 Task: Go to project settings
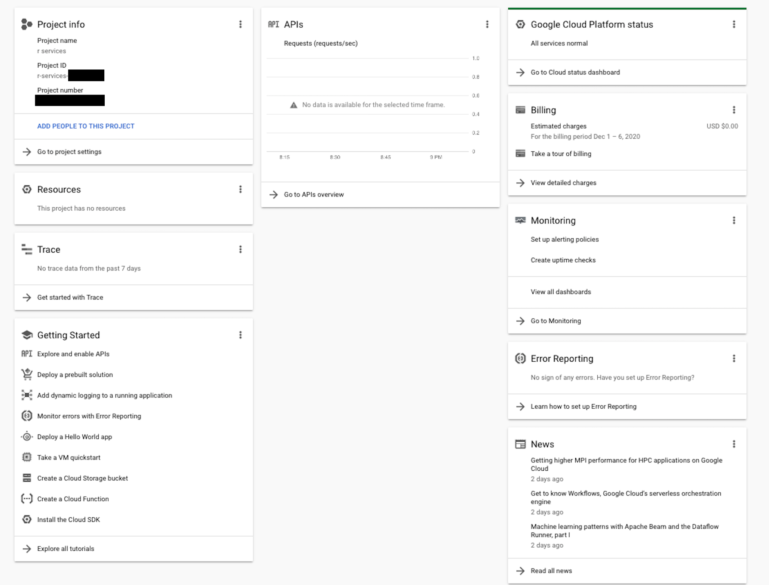click(69, 152)
